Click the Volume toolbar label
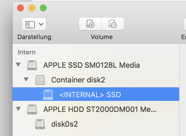Viewport: 186px width, 136px height. point(102,37)
